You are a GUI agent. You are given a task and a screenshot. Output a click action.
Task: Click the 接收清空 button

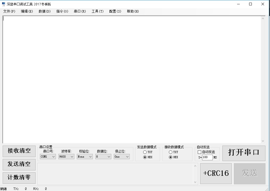click(x=19, y=151)
